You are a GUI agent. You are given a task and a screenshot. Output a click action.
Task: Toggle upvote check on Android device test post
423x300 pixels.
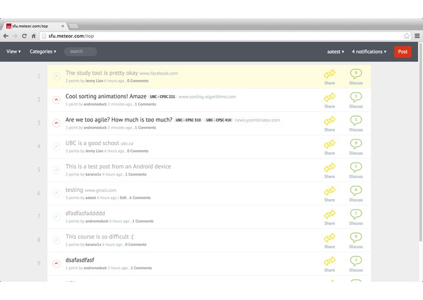click(57, 170)
